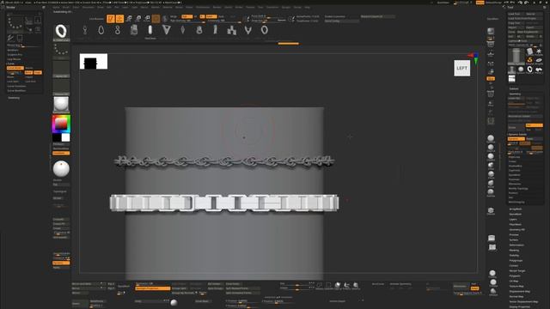Toggle Dynamic subdivision button
The image size is (550, 309).
[x=516, y=139]
